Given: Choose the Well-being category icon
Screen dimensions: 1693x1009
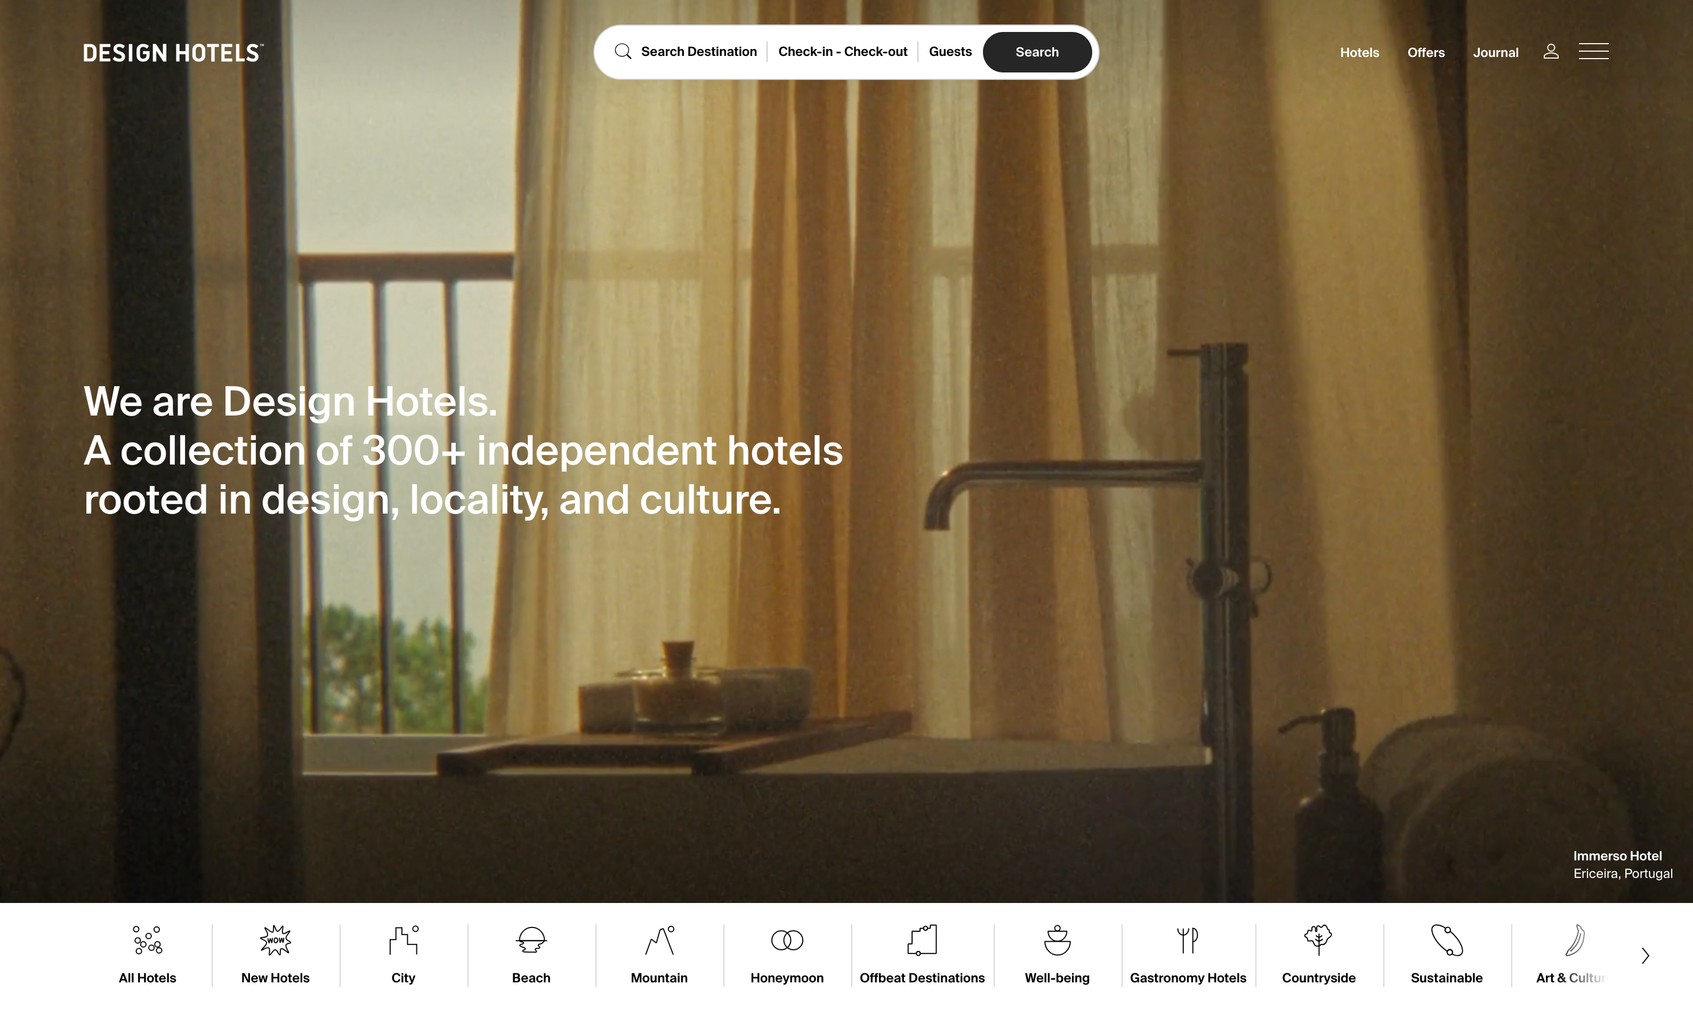Looking at the screenshot, I should (x=1058, y=940).
